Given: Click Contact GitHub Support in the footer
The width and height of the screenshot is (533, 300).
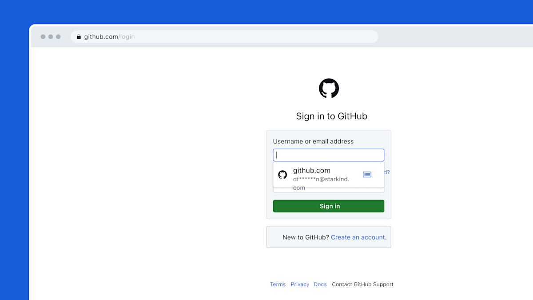Looking at the screenshot, I should [362, 284].
